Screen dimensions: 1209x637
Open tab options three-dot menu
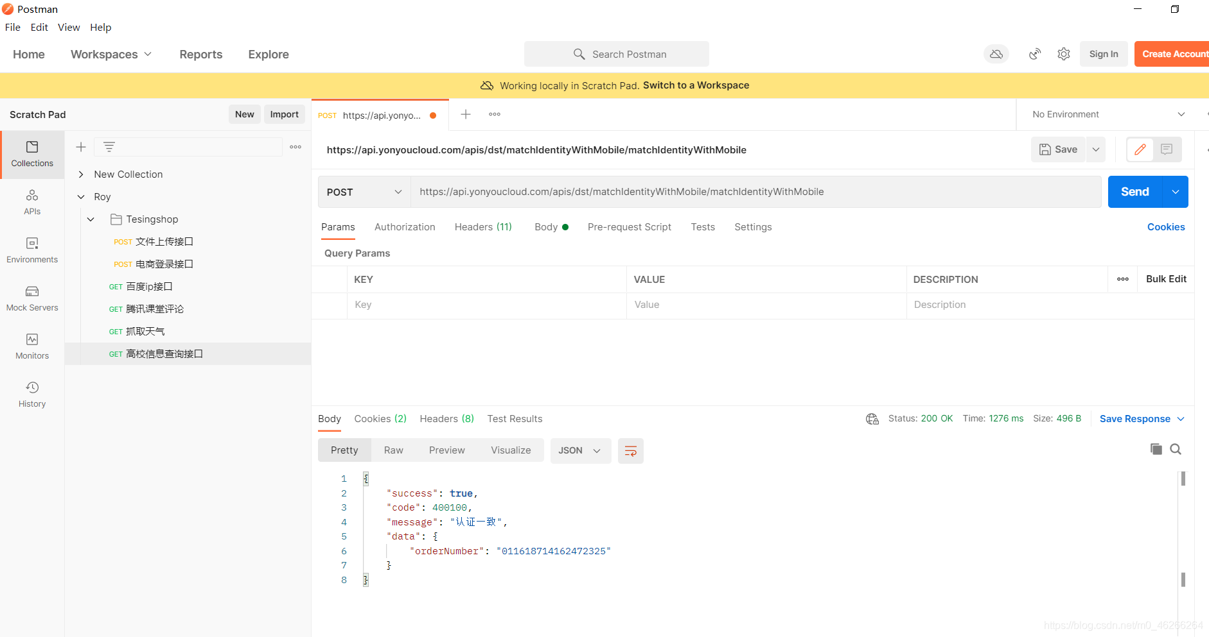(495, 114)
